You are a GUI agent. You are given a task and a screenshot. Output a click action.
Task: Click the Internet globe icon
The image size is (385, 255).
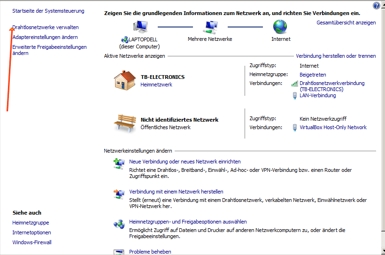(280, 26)
